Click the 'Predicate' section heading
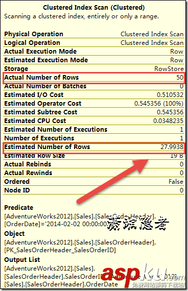This screenshot has height=291, width=188. 19,208
